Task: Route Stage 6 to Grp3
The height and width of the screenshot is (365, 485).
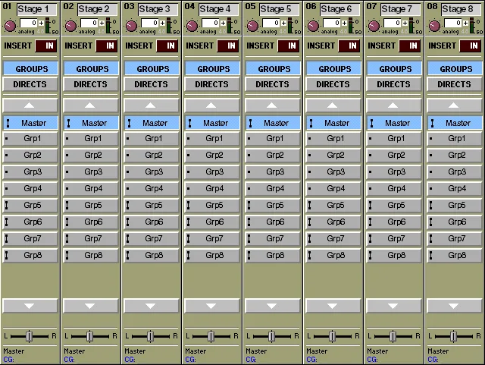Action: click(x=333, y=171)
